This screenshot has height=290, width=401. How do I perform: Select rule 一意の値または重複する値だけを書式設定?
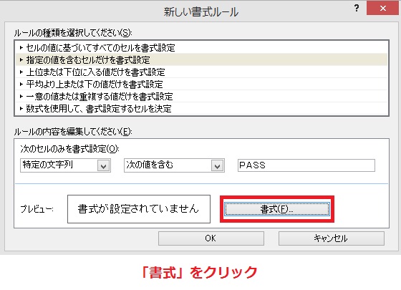pyautogui.click(x=201, y=97)
